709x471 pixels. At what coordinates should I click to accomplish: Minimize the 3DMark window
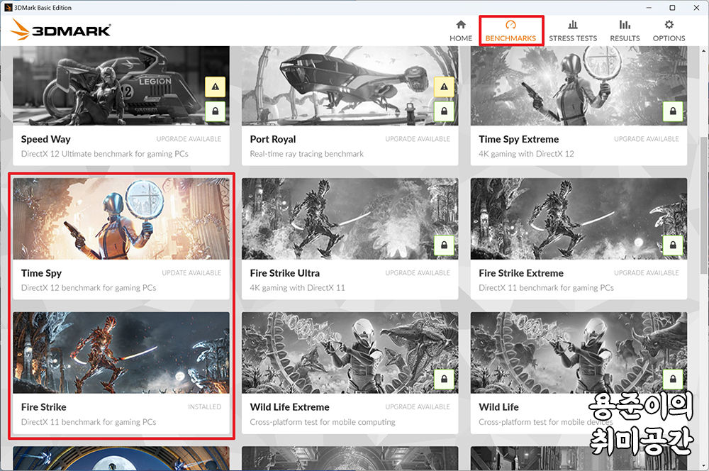(x=649, y=8)
